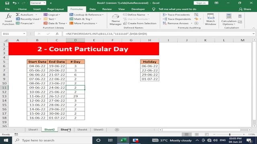Switch to the Page Layout tab

55,9
